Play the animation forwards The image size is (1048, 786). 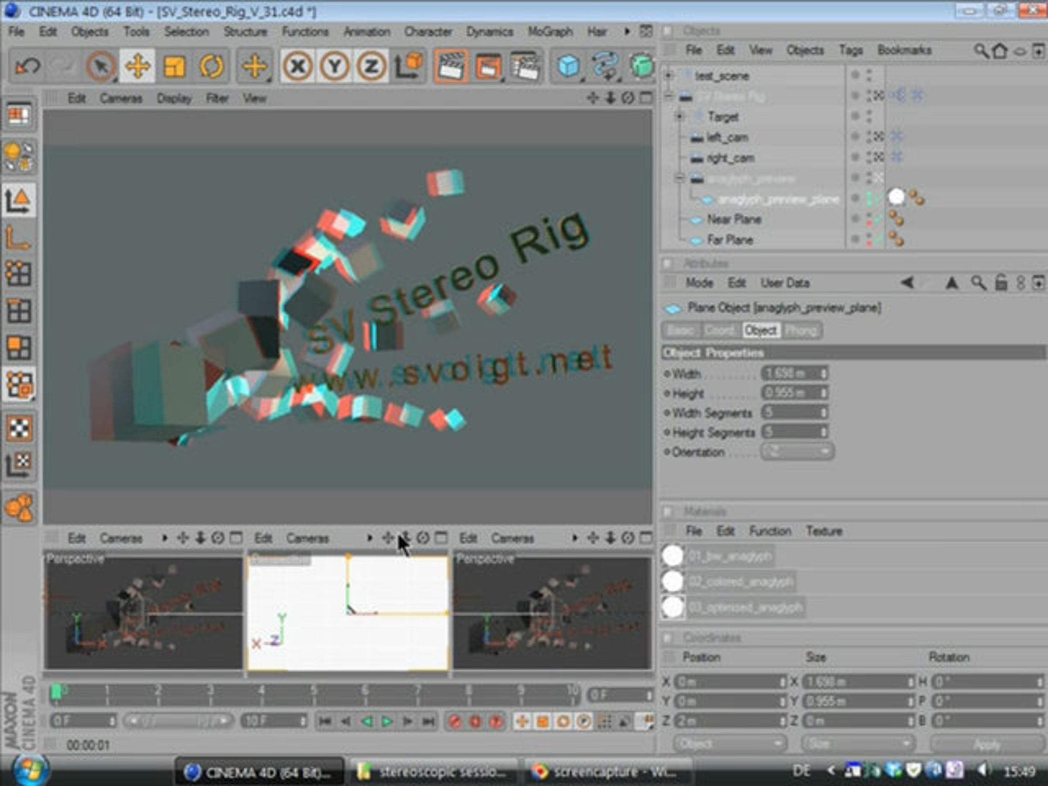pos(387,721)
